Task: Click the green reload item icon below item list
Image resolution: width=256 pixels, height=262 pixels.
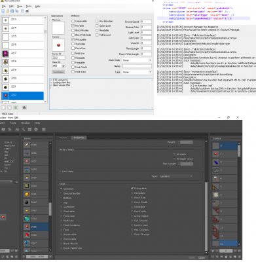Action: click(16, 107)
